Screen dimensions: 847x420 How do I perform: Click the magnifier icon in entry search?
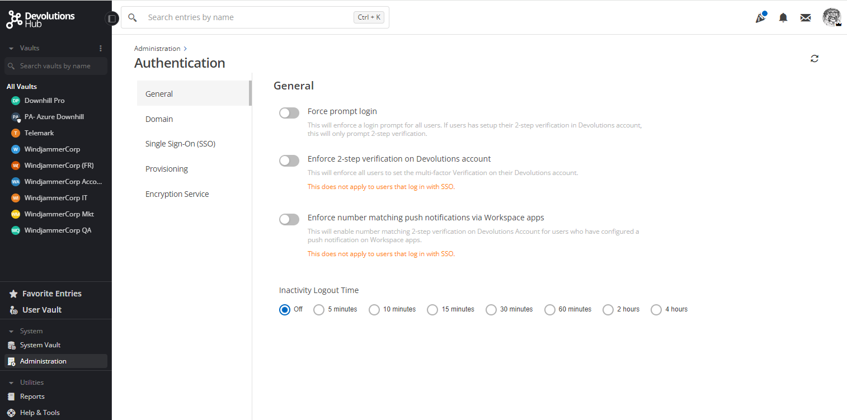pos(133,17)
